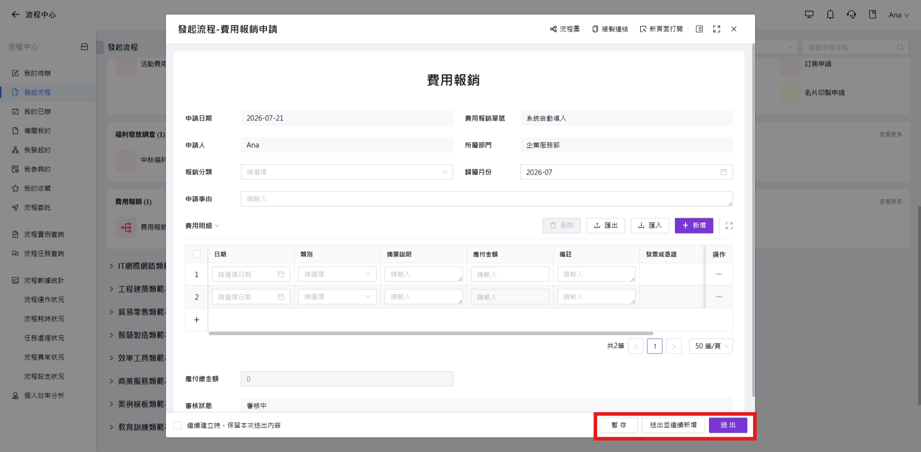The image size is (921, 452).
Task: Expand the 費用明細 table to fullscreen
Action: tap(729, 226)
